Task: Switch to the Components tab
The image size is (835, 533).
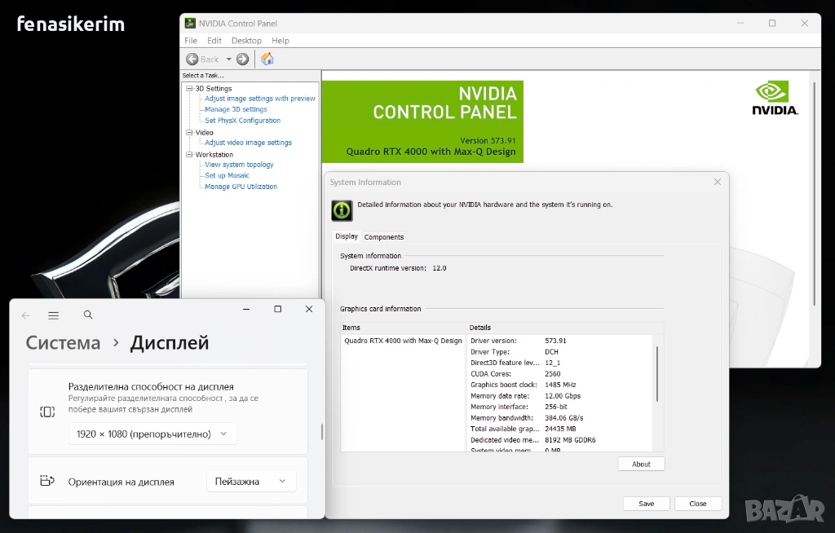Action: (x=384, y=237)
